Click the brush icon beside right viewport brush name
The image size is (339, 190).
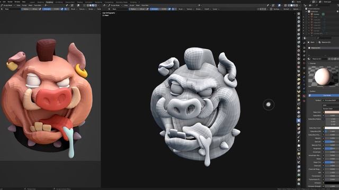tap(110, 9)
